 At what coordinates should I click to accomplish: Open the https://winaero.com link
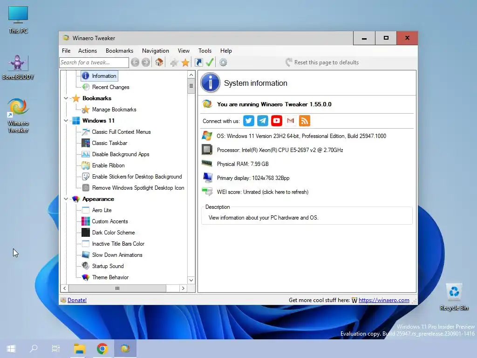384,300
